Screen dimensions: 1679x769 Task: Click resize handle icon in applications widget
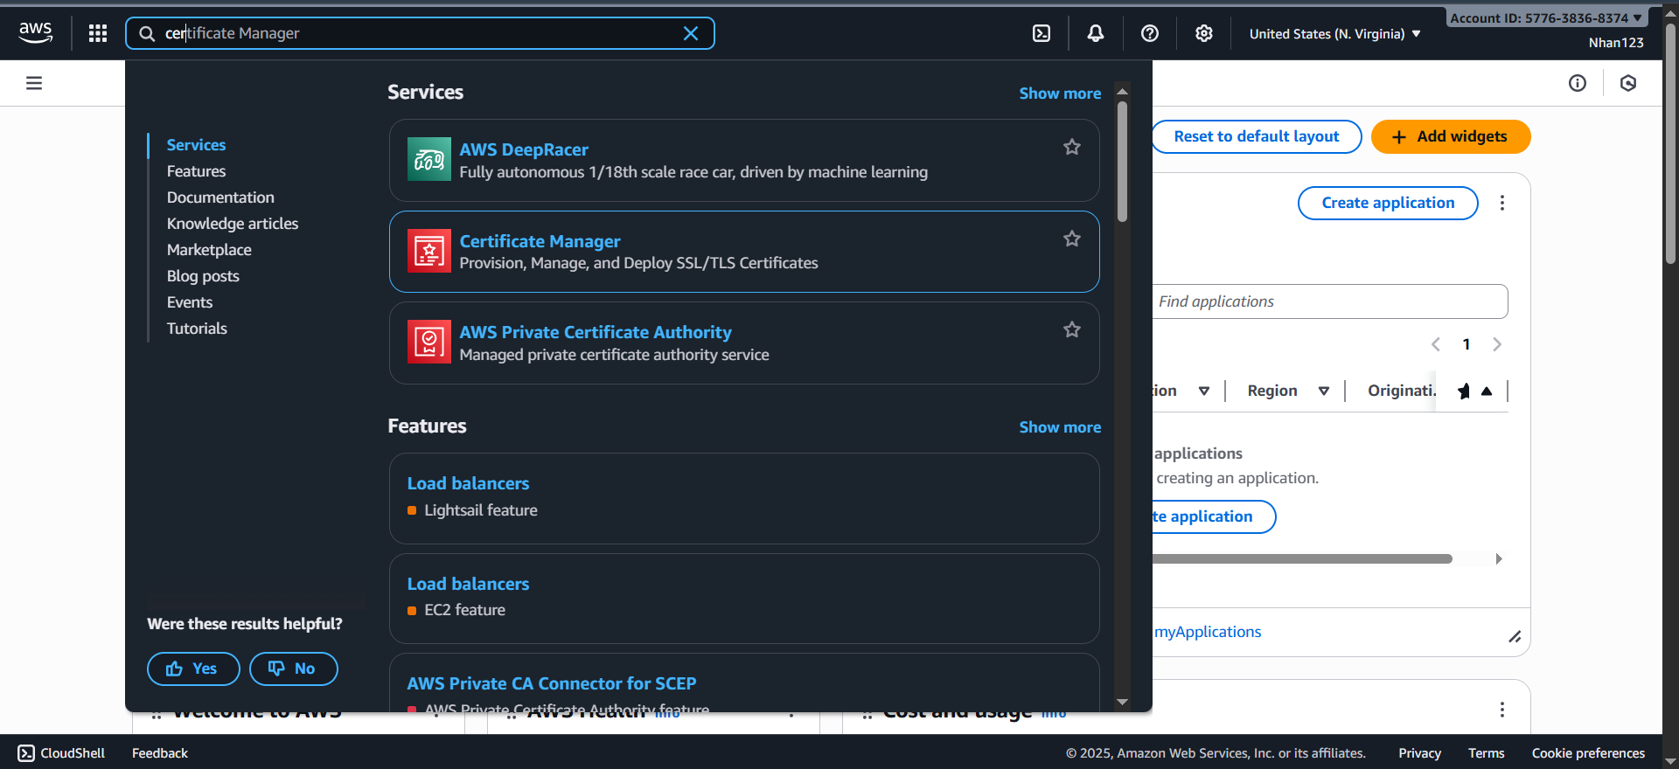tap(1515, 637)
